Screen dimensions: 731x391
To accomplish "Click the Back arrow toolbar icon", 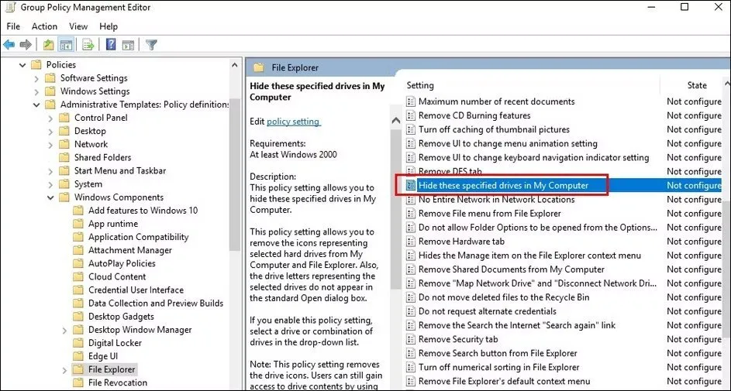I will (9, 45).
